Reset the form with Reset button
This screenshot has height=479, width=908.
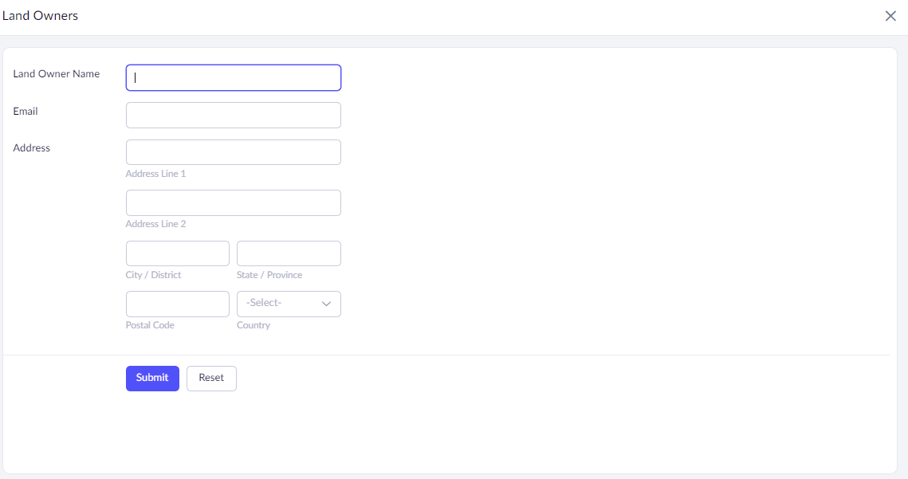click(211, 378)
